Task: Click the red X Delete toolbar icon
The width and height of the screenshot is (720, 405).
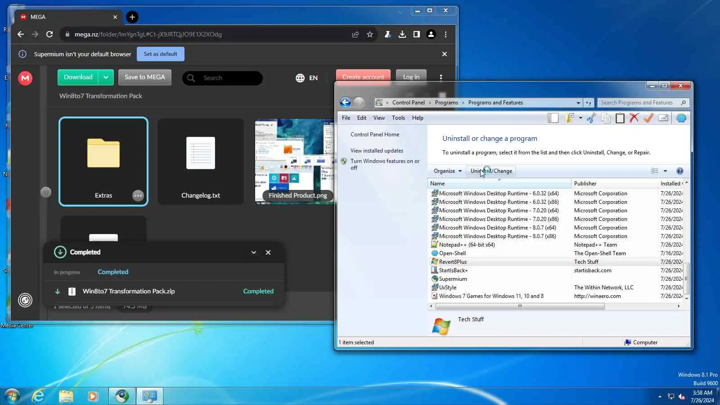Action: tap(634, 118)
